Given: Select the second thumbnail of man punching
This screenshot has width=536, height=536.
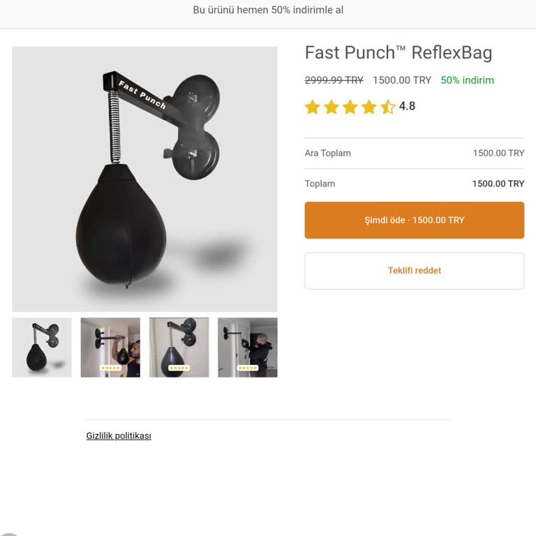Looking at the screenshot, I should pos(110,348).
